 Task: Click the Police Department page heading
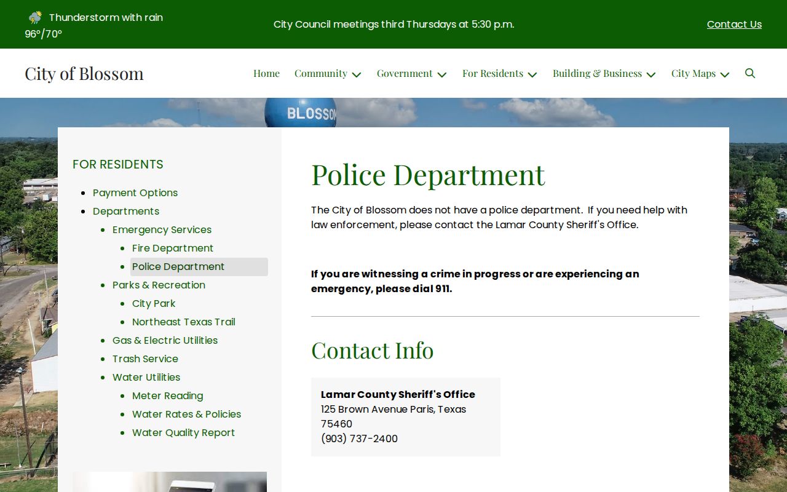428,174
